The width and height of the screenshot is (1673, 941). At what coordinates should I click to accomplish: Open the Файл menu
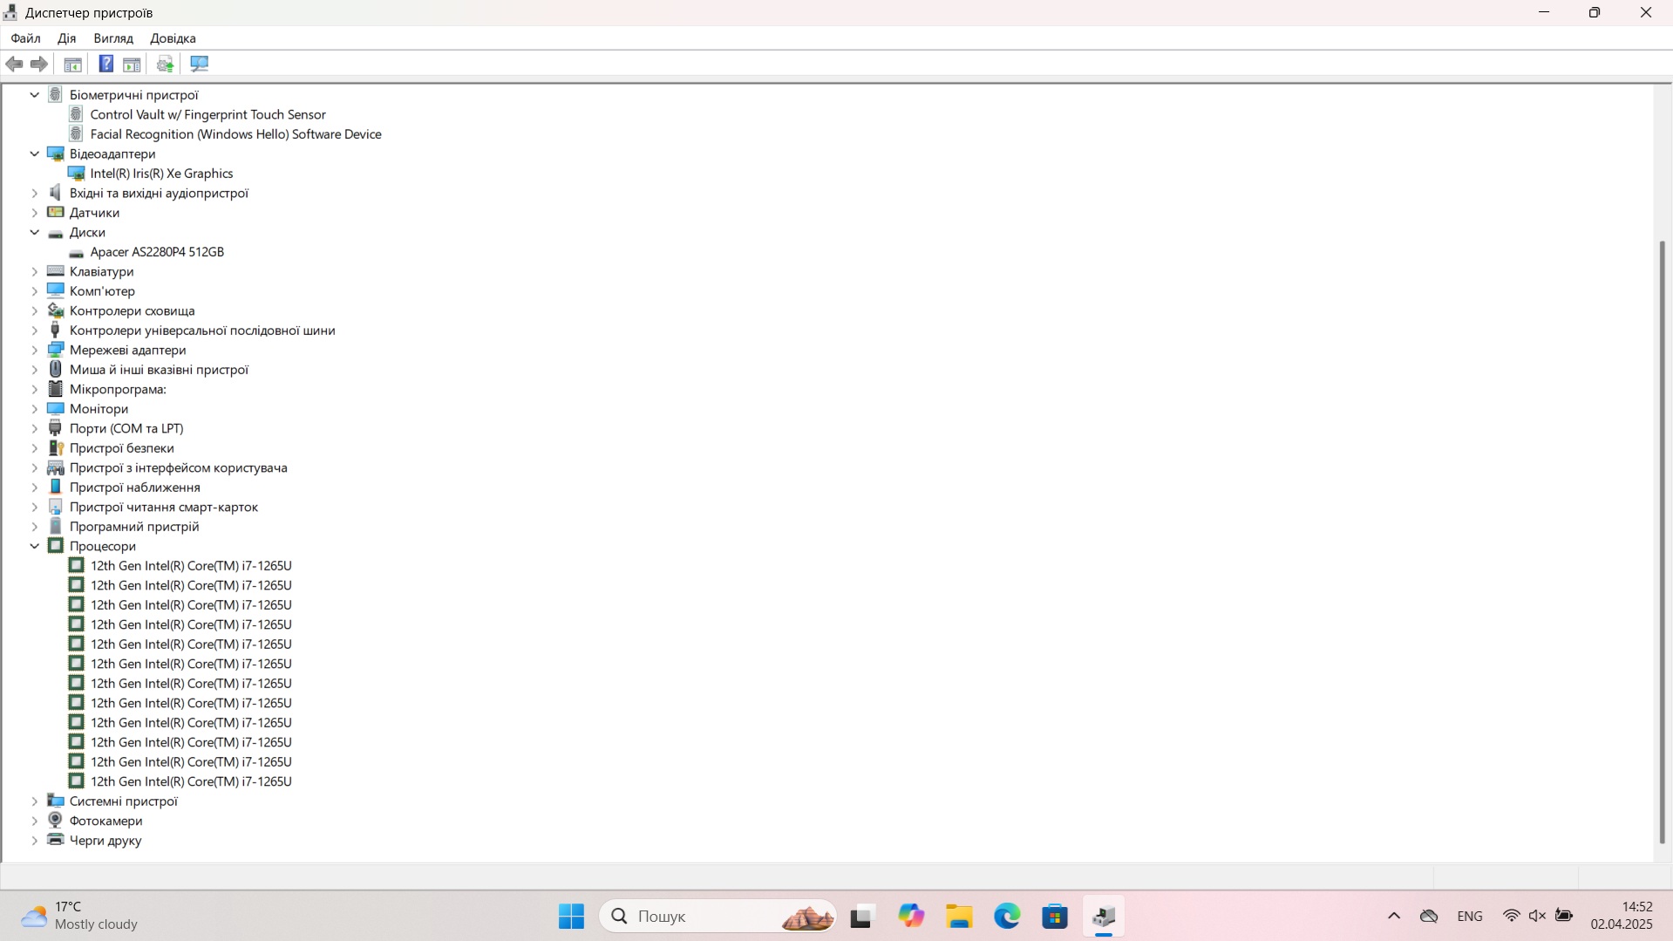(26, 38)
